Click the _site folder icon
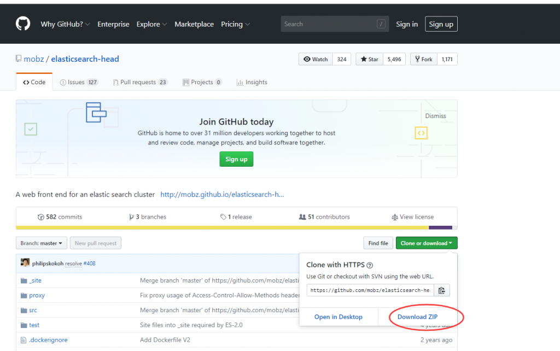The image size is (560, 351). 24,280
